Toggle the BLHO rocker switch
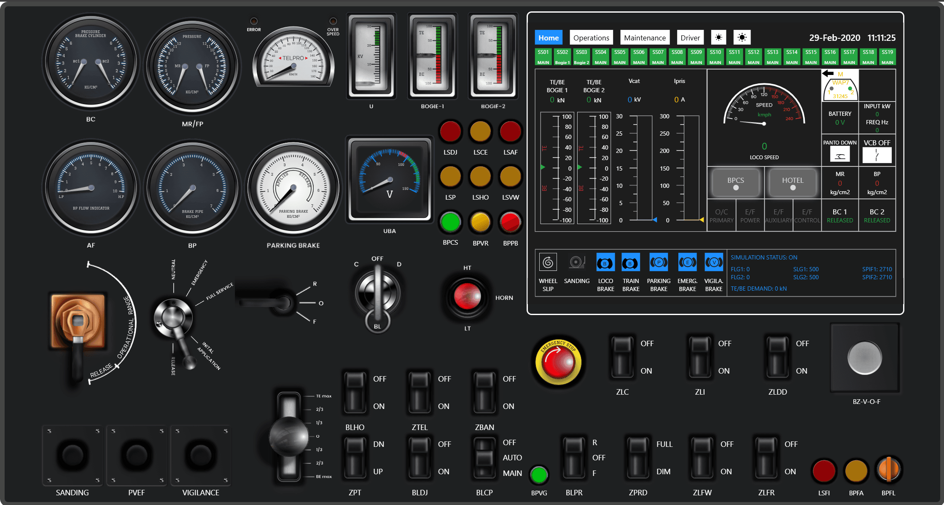The height and width of the screenshot is (505, 944). click(355, 393)
